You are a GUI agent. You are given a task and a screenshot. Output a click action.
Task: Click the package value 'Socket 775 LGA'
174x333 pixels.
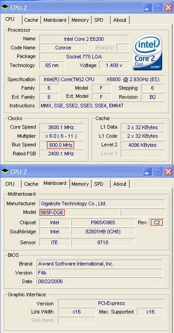pyautogui.click(x=84, y=57)
